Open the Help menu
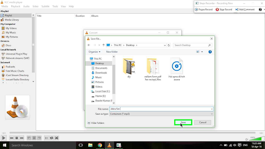The image size is (265, 149). click(71, 7)
